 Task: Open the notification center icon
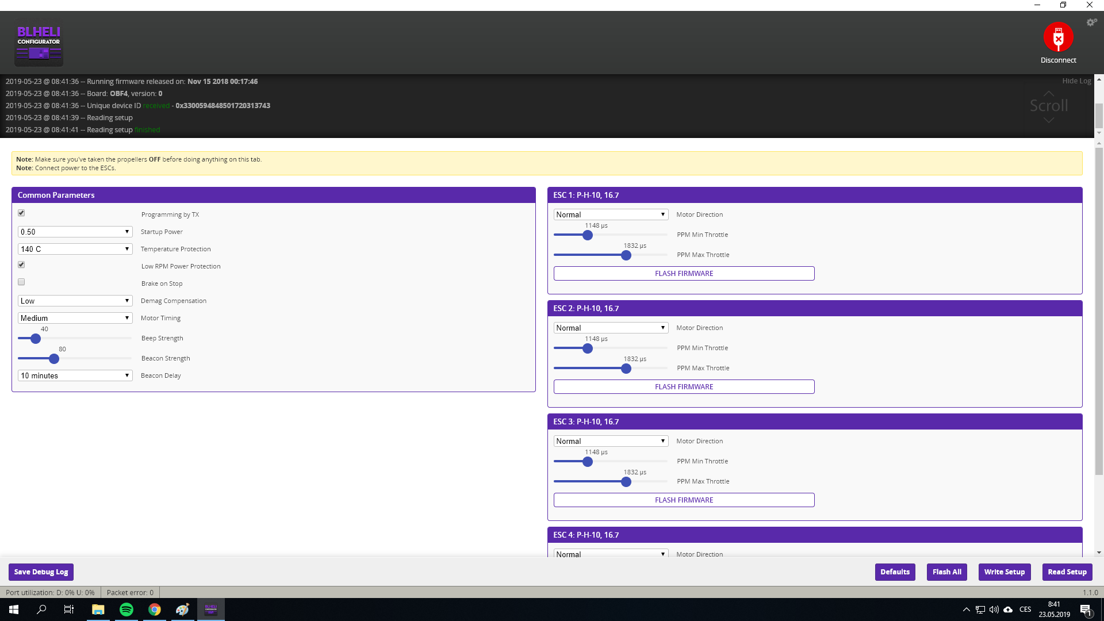coord(1085,610)
